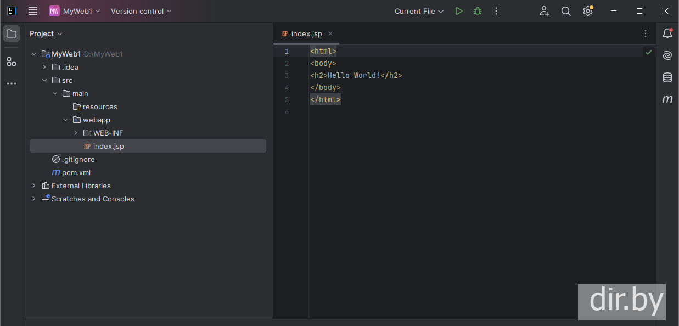Expand the WEB-INF folder

click(x=76, y=133)
